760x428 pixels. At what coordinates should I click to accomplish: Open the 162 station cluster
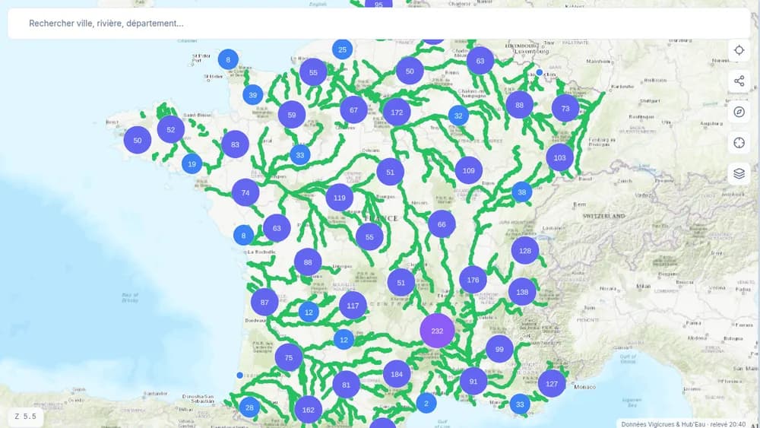(x=309, y=410)
